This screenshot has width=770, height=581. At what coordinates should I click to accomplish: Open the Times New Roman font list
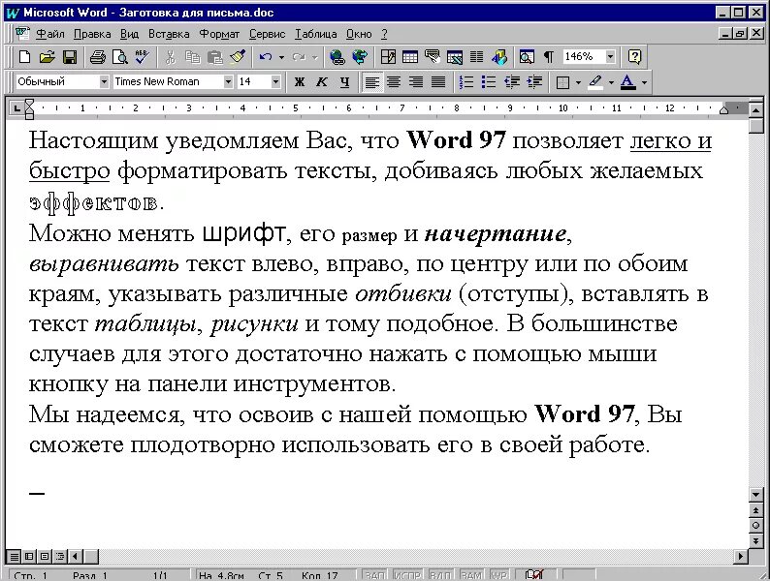point(228,82)
